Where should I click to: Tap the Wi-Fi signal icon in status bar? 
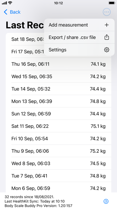(x=10, y=3)
